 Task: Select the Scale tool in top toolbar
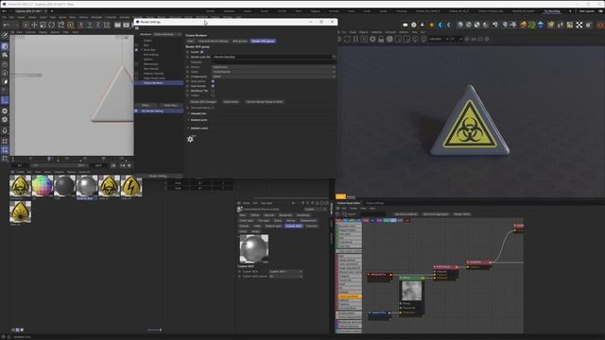[x=43, y=25]
